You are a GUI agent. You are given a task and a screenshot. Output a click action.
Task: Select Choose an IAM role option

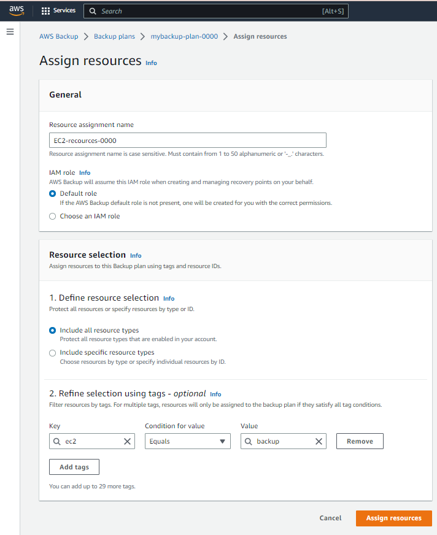[x=53, y=217]
